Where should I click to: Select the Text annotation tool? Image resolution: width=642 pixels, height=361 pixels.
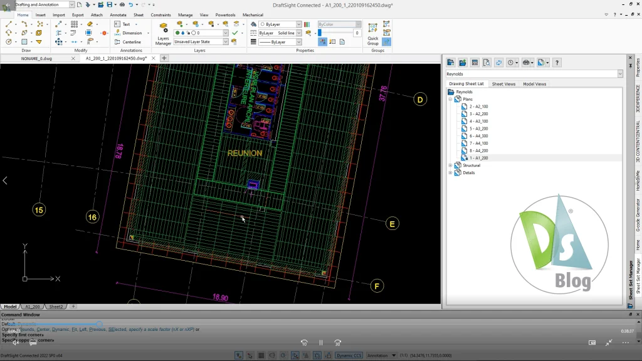(x=125, y=24)
